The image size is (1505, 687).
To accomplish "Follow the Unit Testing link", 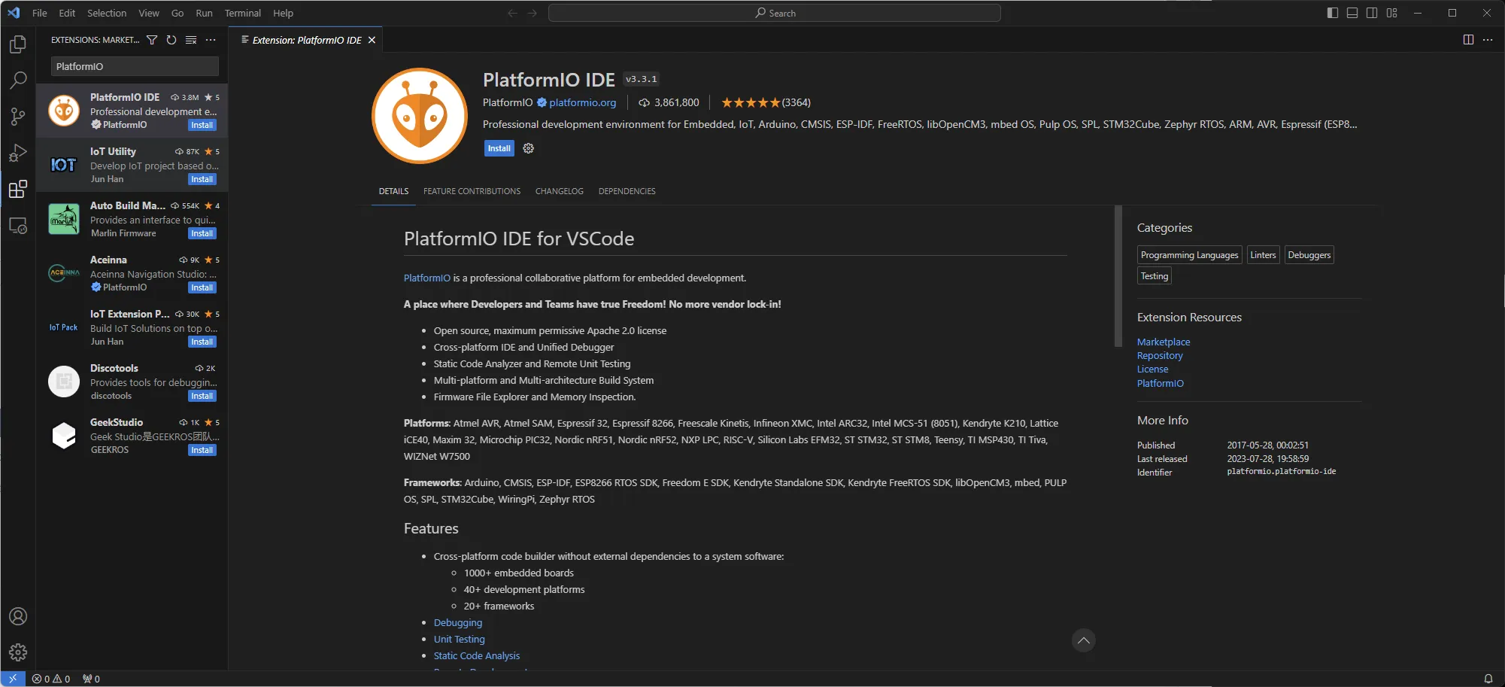I will [459, 639].
